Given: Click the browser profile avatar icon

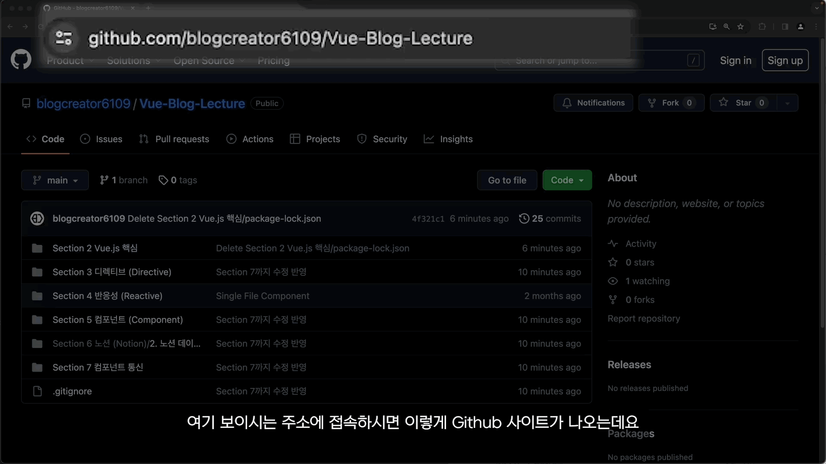Looking at the screenshot, I should click(x=800, y=27).
